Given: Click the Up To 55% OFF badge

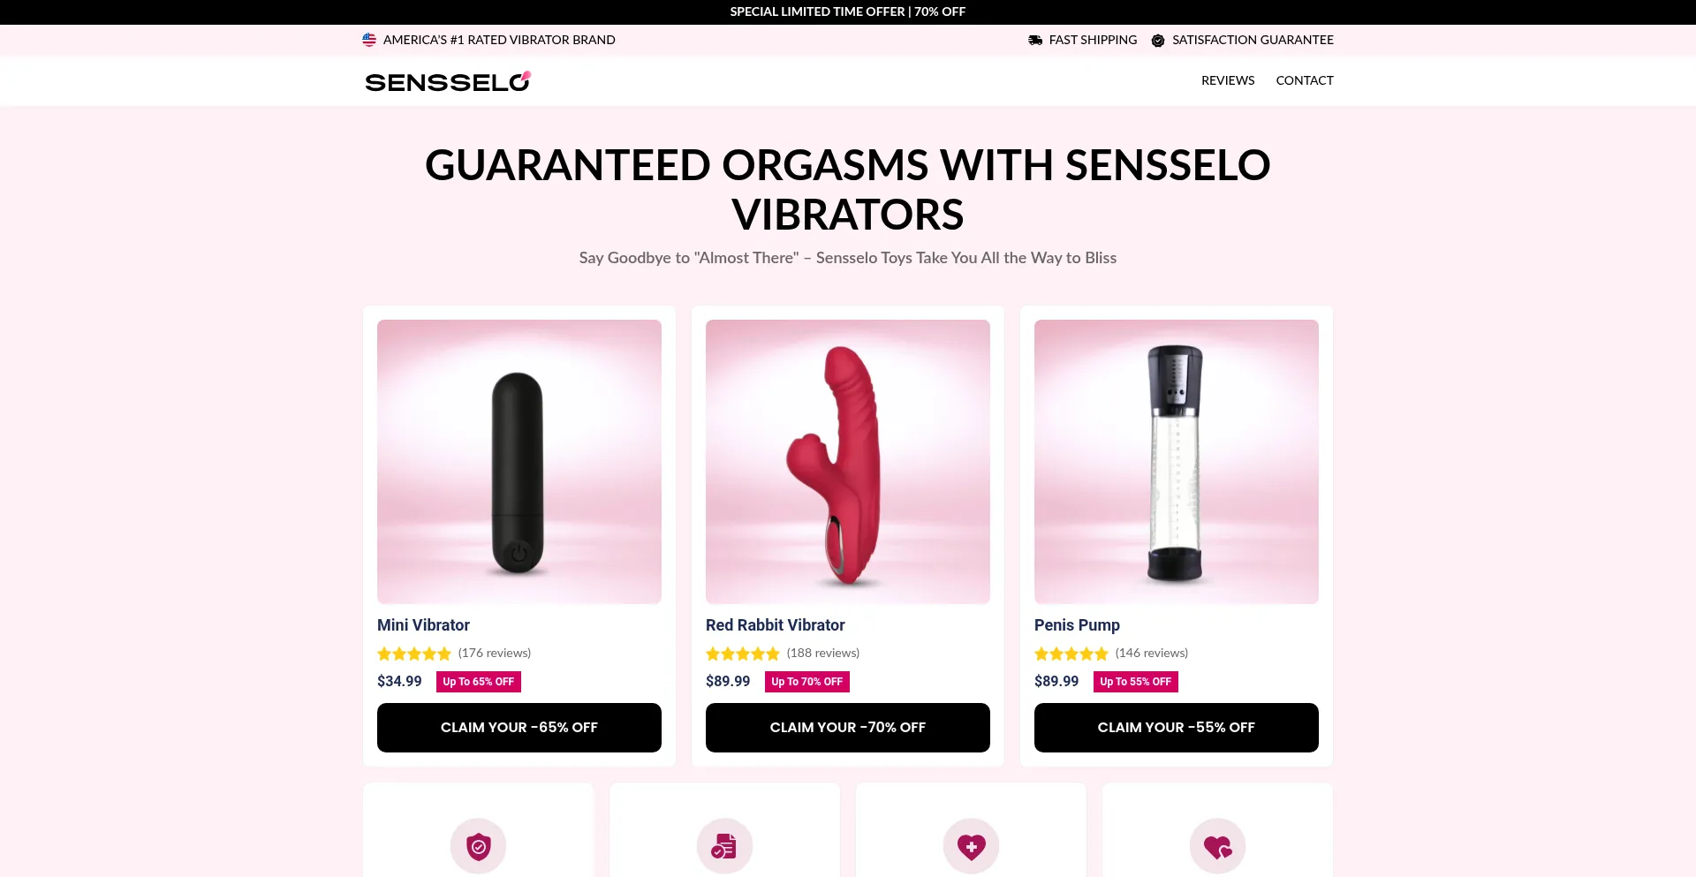Looking at the screenshot, I should coord(1135,682).
